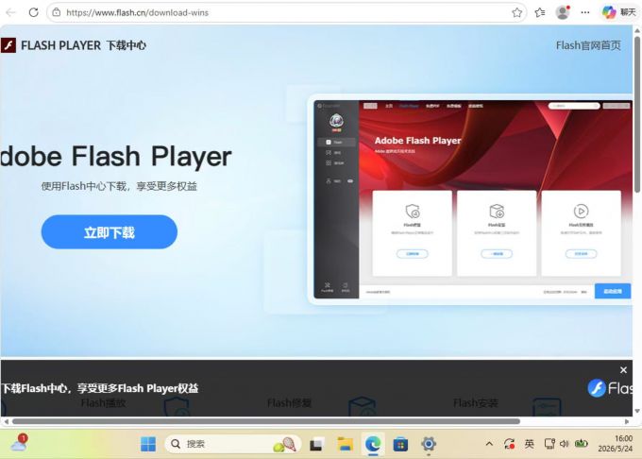Open the Copilot chat button
This screenshot has height=459, width=642.
point(618,12)
